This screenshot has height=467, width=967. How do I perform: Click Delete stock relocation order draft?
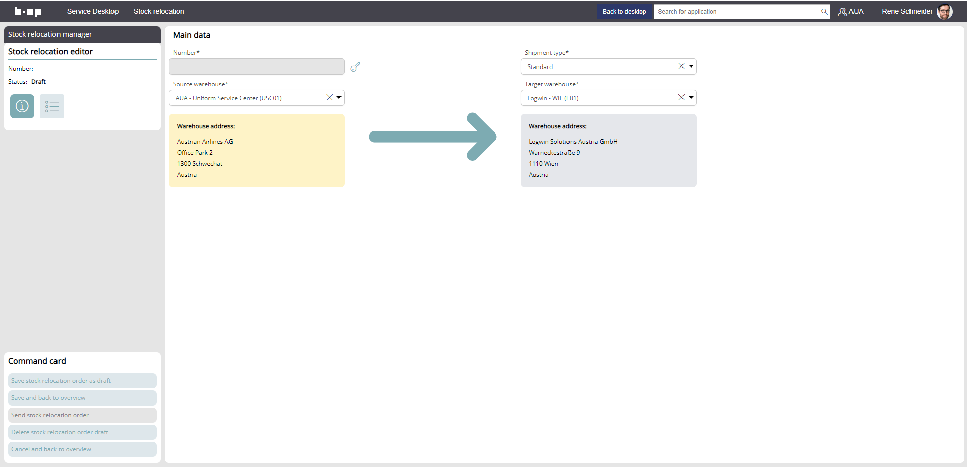(82, 432)
